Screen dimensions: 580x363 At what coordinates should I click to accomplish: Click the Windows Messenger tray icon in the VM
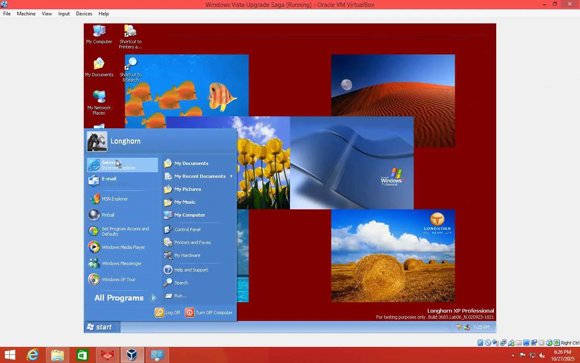pyautogui.click(x=467, y=328)
